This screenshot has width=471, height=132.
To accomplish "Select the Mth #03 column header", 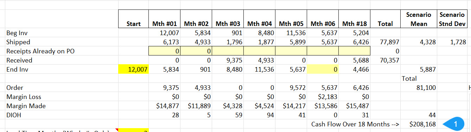I will (228, 19).
